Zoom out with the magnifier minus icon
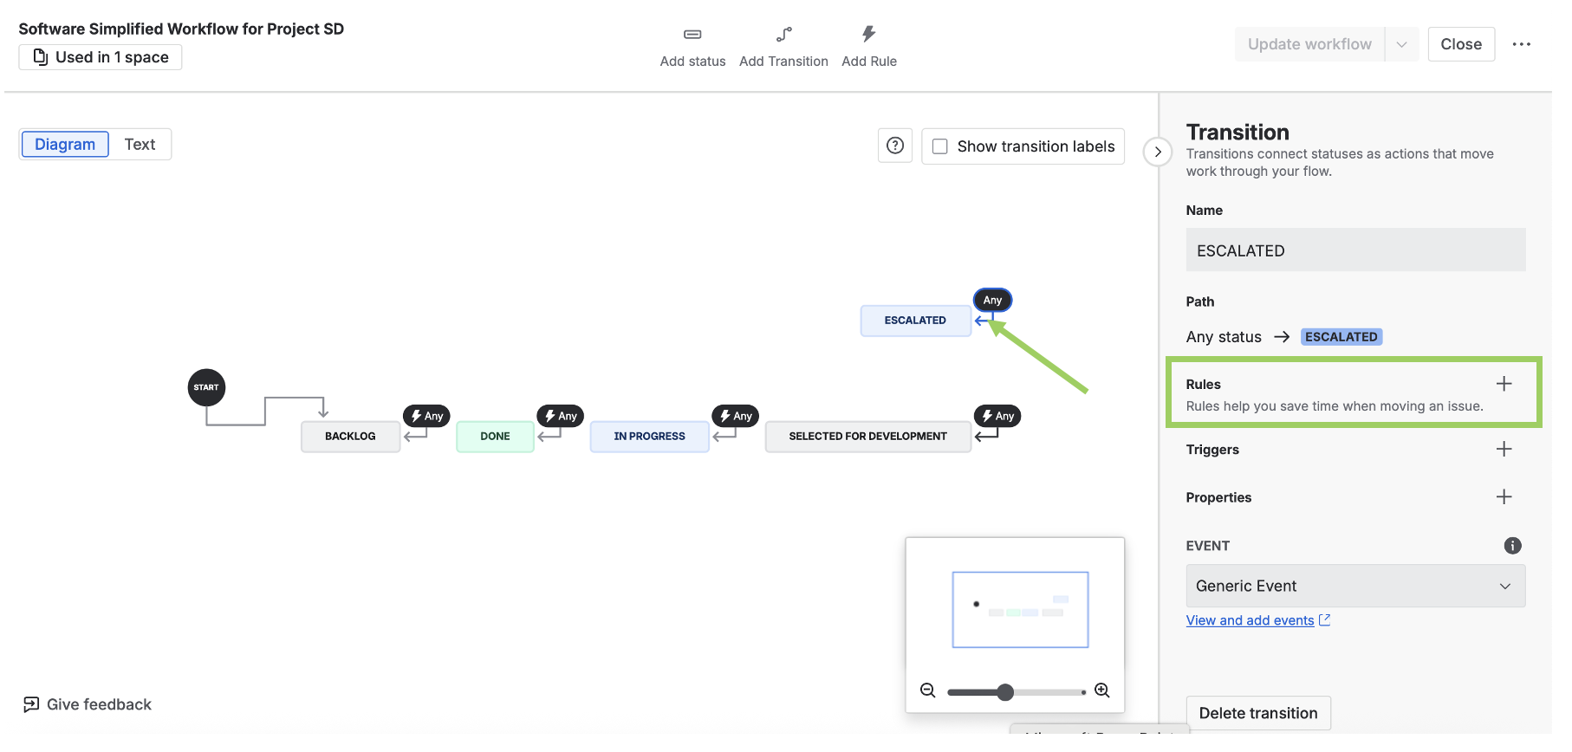 click(x=928, y=690)
